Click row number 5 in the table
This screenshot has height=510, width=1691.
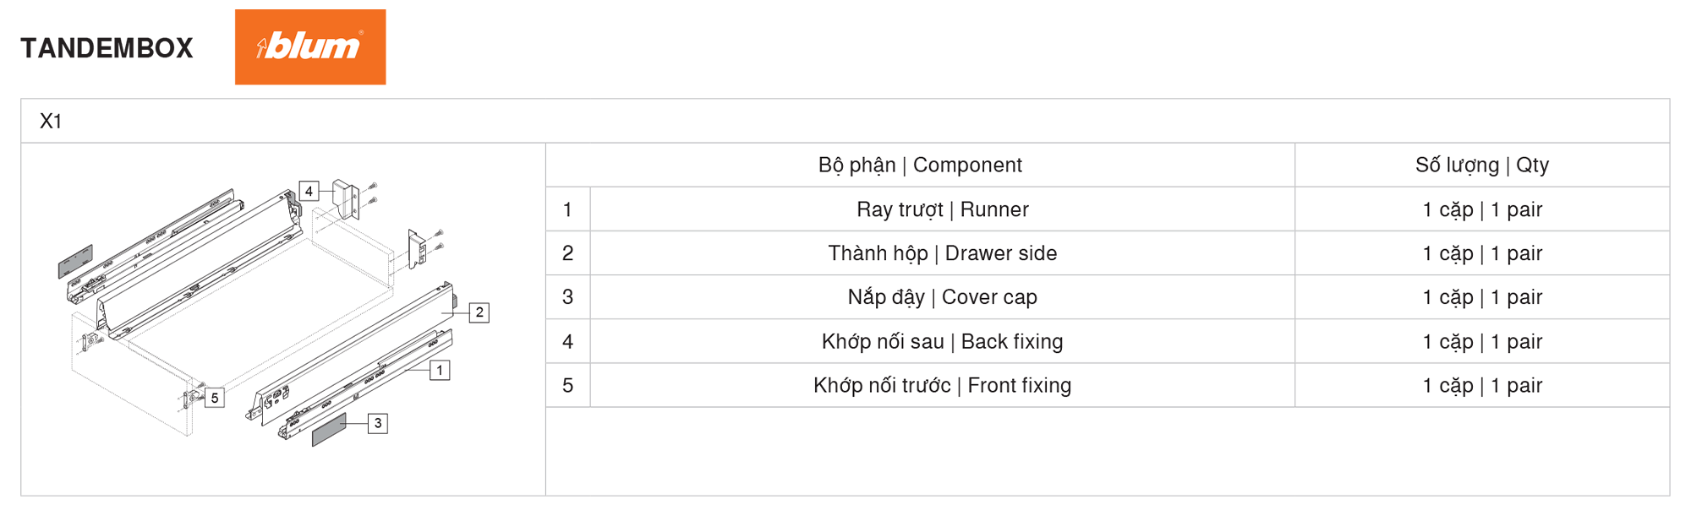(568, 385)
